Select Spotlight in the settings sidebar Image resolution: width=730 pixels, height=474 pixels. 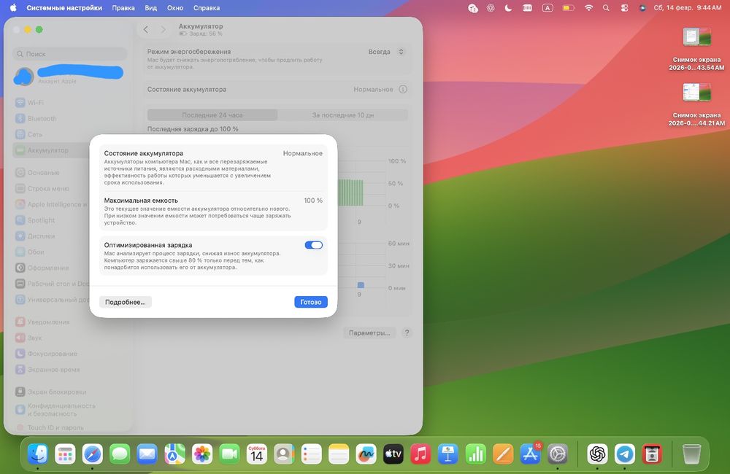[51, 220]
